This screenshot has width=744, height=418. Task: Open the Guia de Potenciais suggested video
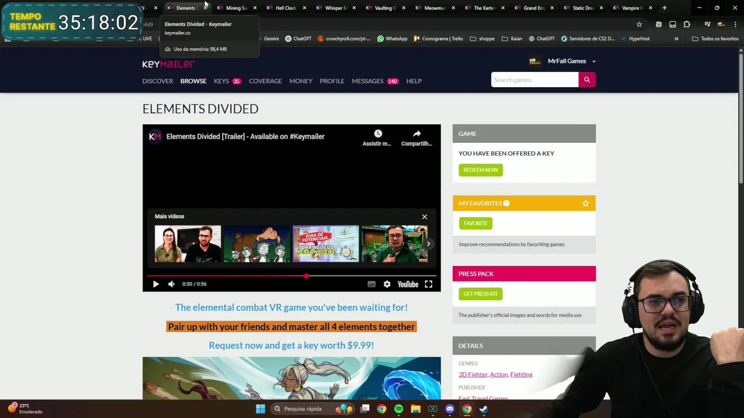(x=325, y=244)
